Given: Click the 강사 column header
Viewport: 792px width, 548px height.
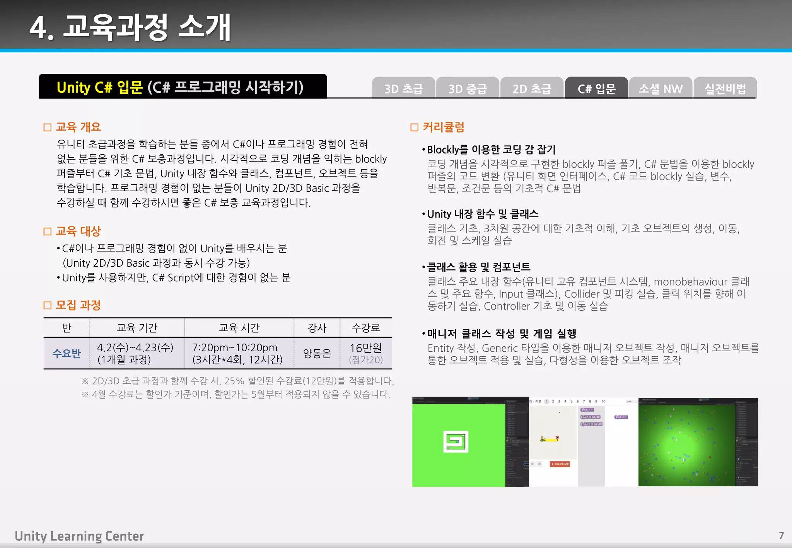Looking at the screenshot, I should [317, 328].
